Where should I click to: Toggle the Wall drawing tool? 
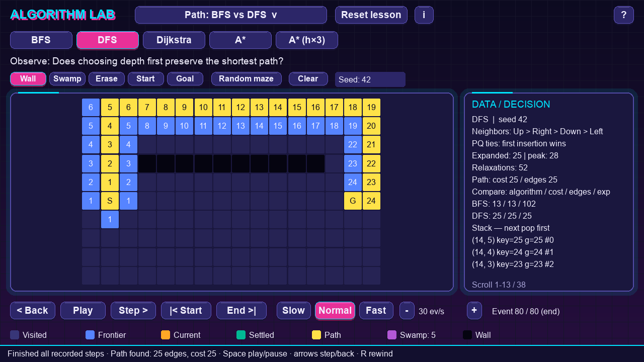[x=28, y=79]
